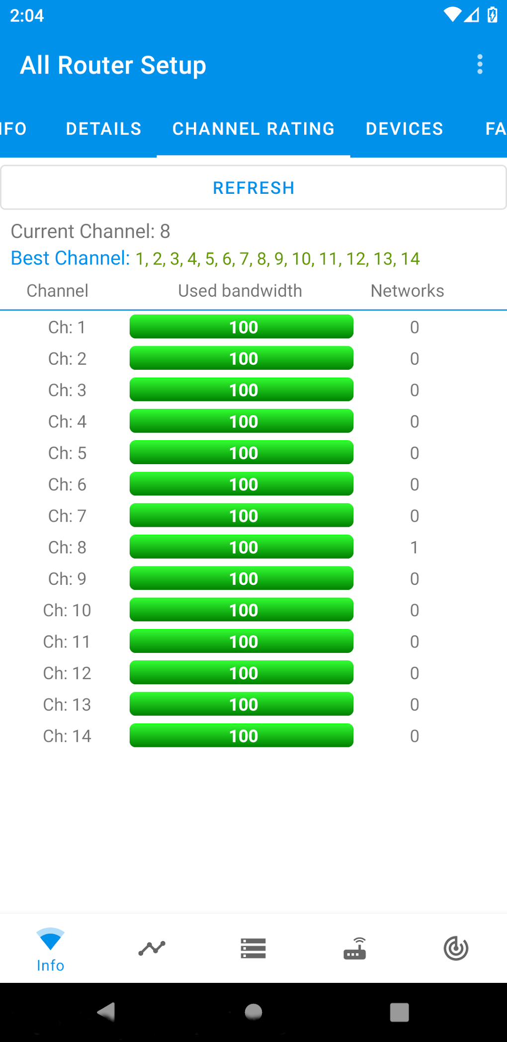This screenshot has height=1042, width=507.
Task: Open the three-dot overflow menu
Action: point(480,64)
